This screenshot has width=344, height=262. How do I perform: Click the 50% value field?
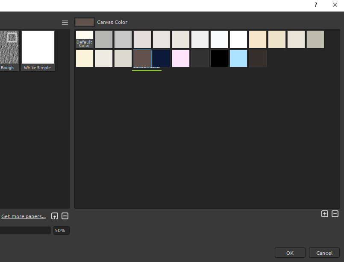click(x=61, y=230)
